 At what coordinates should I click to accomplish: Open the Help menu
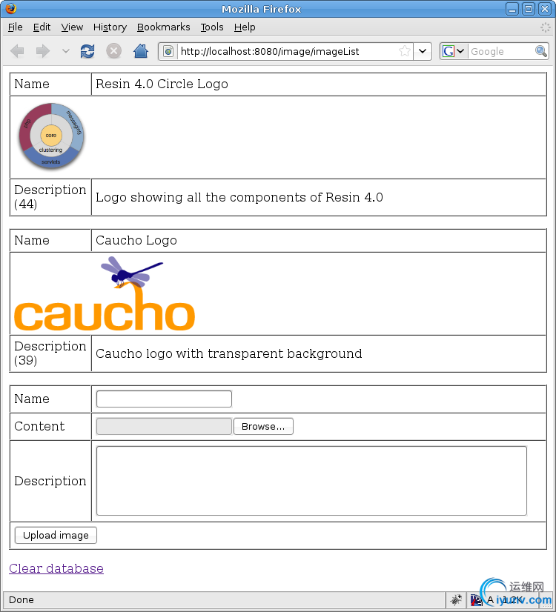click(245, 27)
